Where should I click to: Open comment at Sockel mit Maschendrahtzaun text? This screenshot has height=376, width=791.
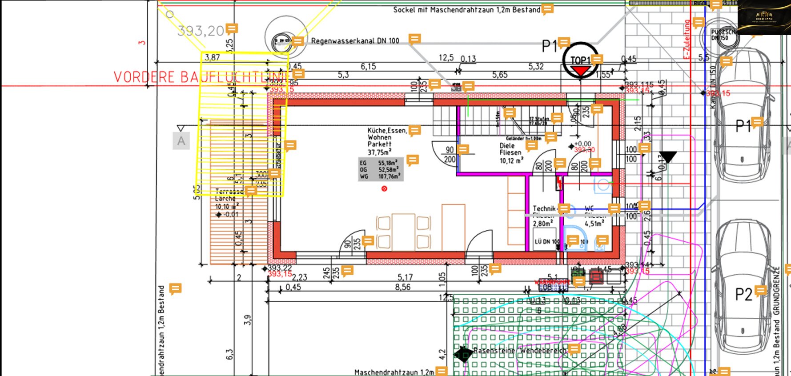click(547, 9)
